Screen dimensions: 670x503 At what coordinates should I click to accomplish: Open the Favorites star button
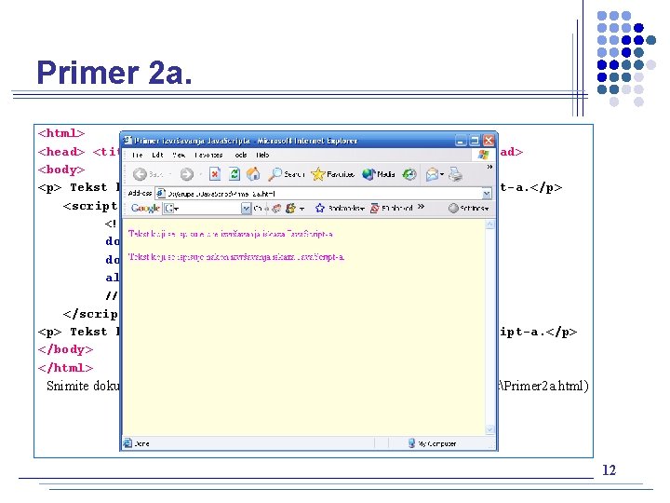click(333, 174)
